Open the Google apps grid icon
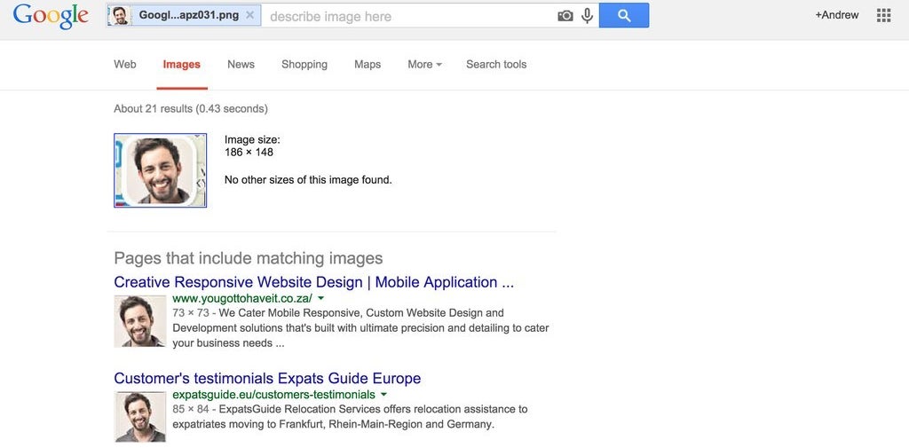This screenshot has height=448, width=909. (x=883, y=15)
